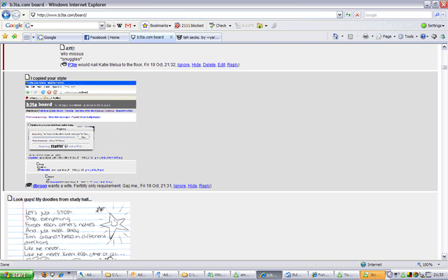Click the Gmail M toolbar icon
The width and height of the screenshot is (448, 280).
(x=128, y=25)
